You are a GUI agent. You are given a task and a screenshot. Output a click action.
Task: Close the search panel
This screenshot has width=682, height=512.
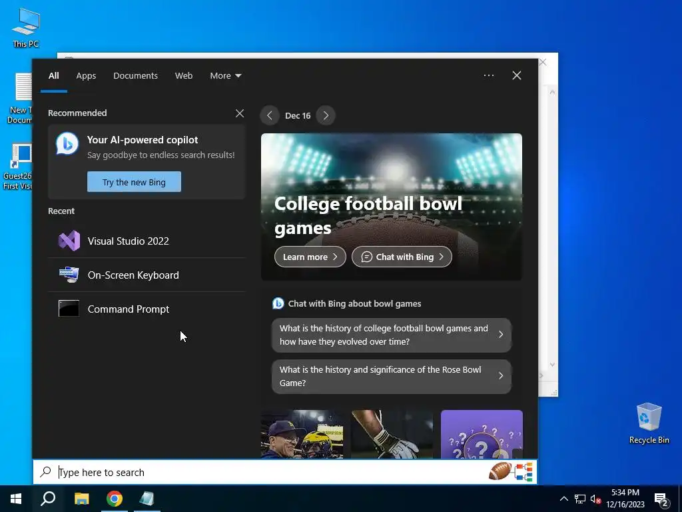(x=517, y=75)
